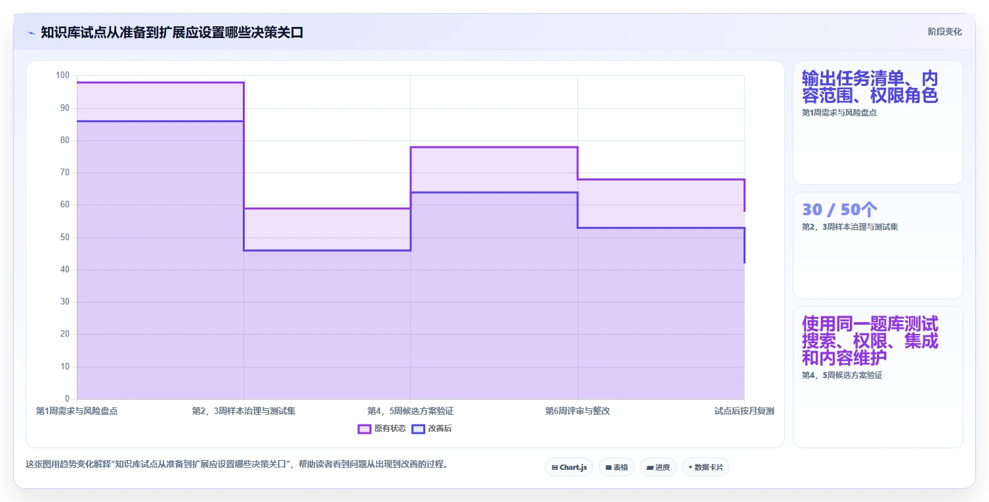The image size is (989, 502).
Task: Click the icon in the 表格 chip
Action: [608, 468]
